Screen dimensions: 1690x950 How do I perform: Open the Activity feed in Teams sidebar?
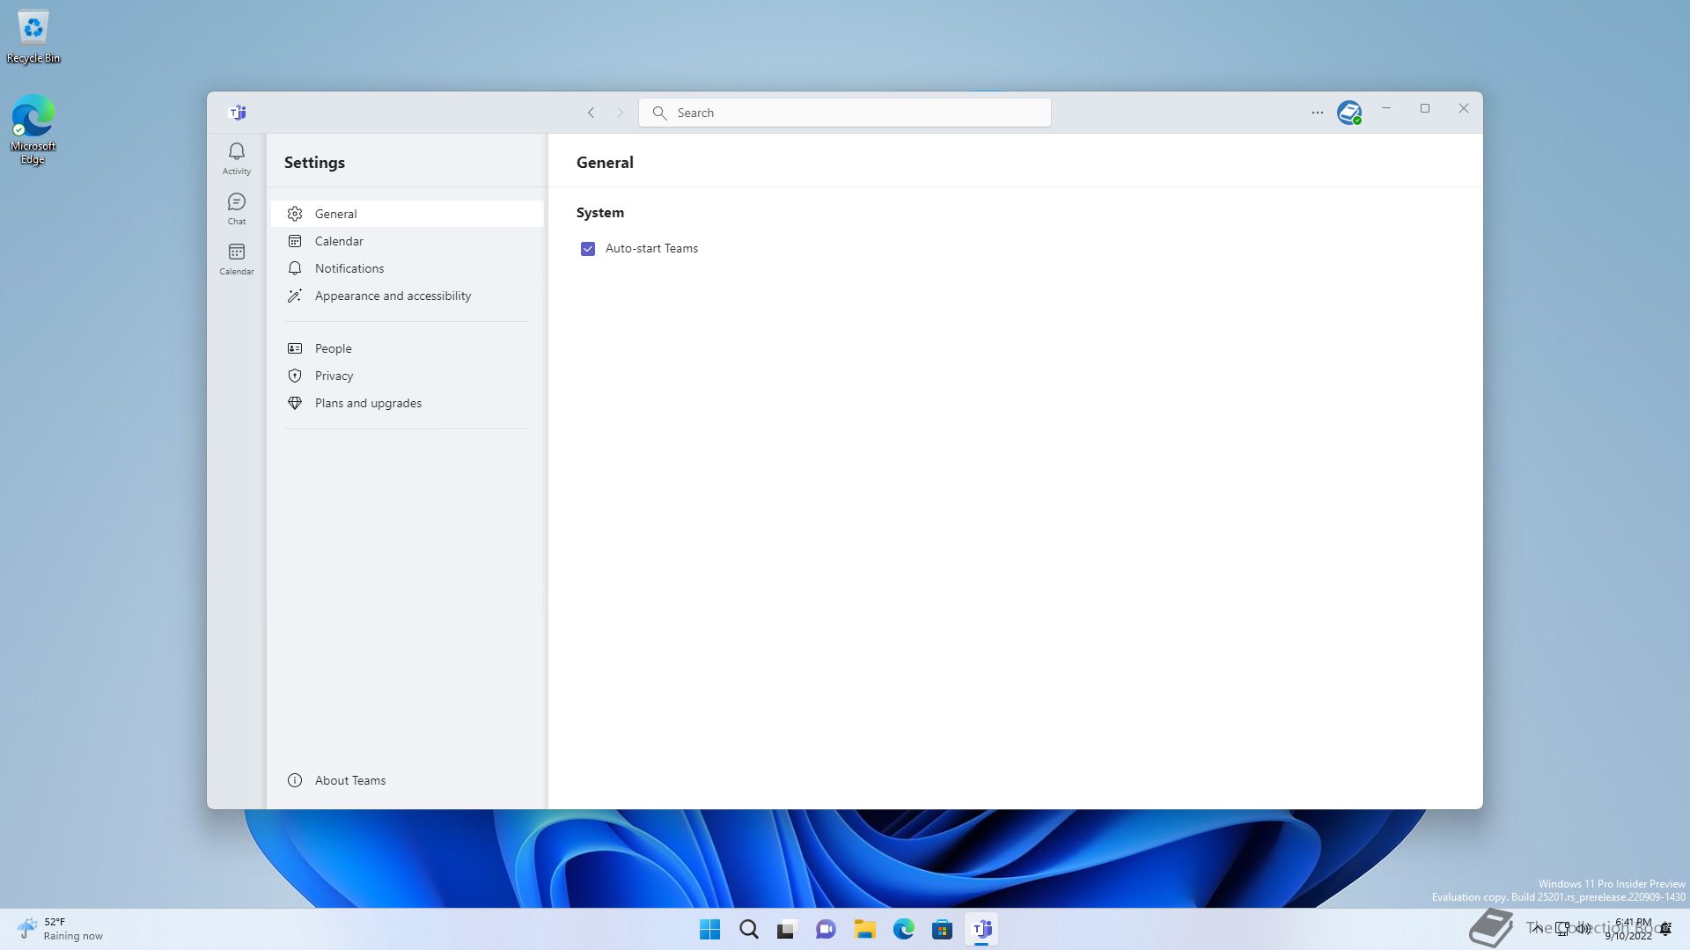click(236, 158)
